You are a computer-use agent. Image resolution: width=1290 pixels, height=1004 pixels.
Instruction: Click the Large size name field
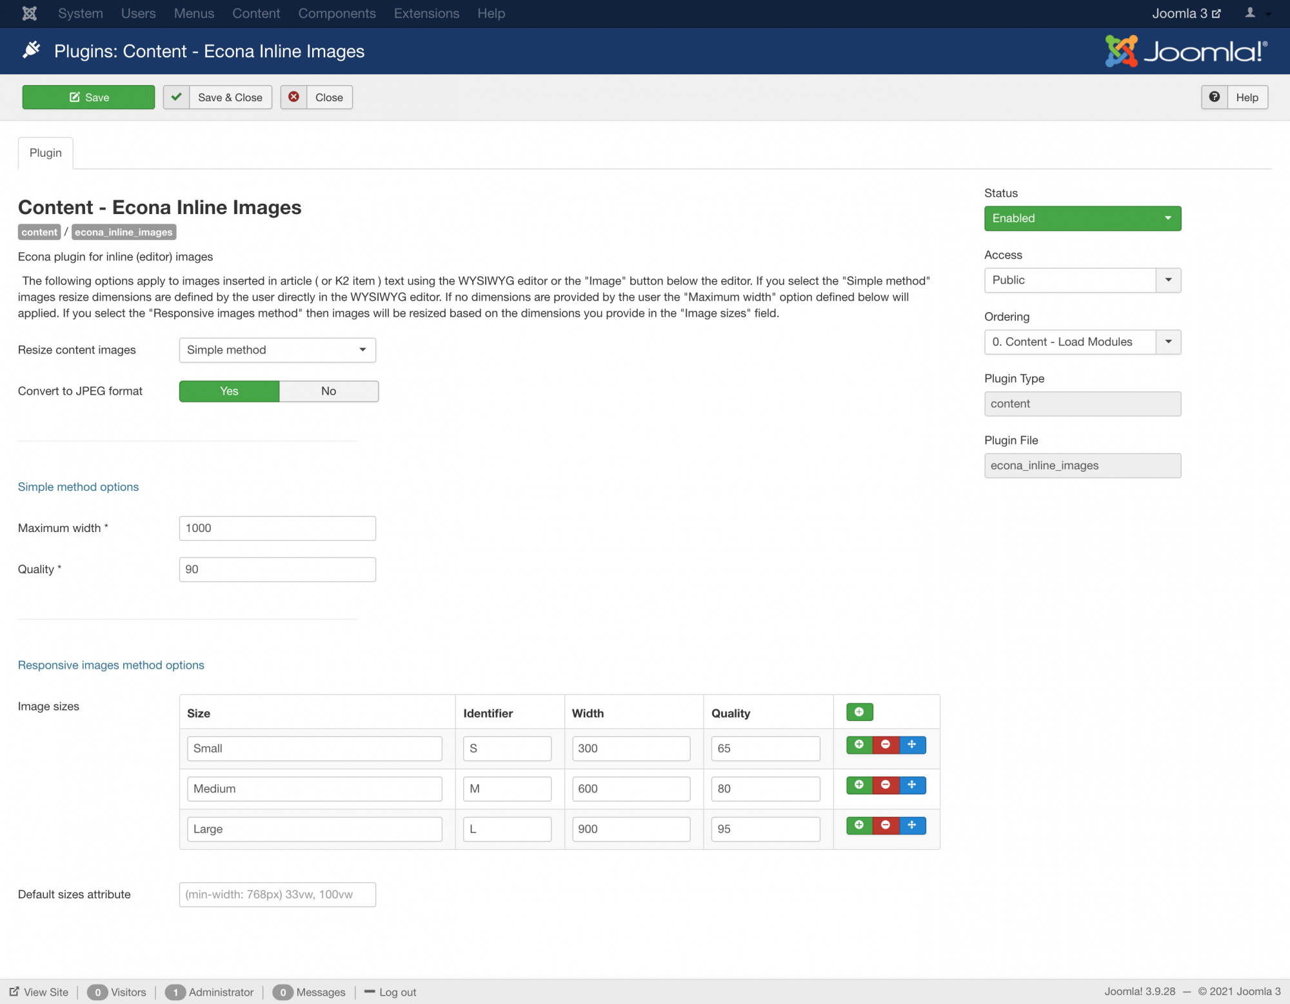315,829
